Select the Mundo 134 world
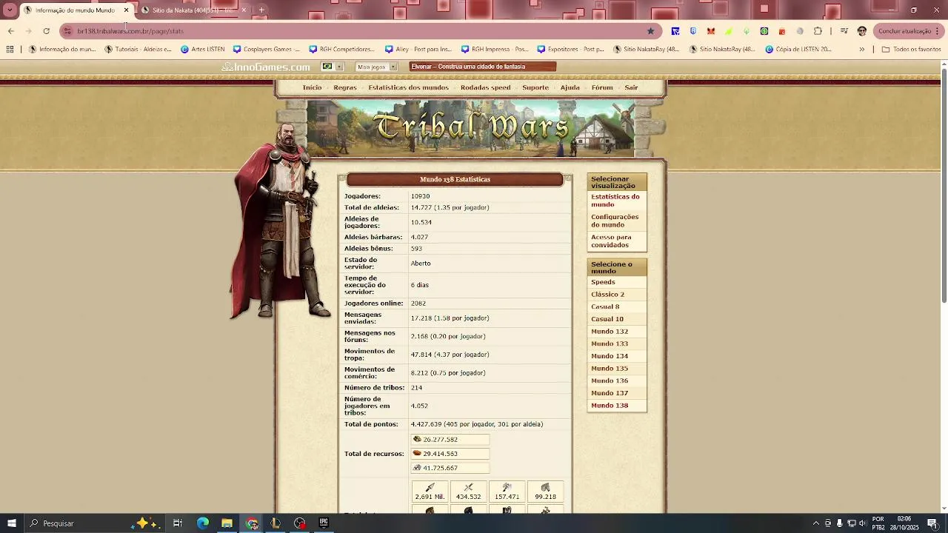Viewport: 948px width, 533px height. click(610, 356)
